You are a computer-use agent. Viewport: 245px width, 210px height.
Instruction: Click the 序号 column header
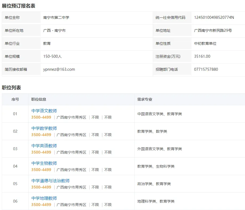click(15, 99)
